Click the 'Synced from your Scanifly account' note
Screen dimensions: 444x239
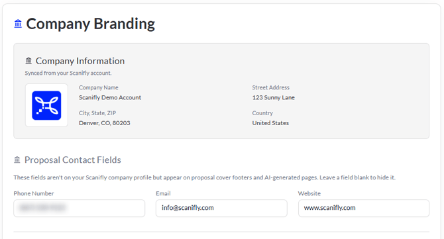[x=68, y=73]
